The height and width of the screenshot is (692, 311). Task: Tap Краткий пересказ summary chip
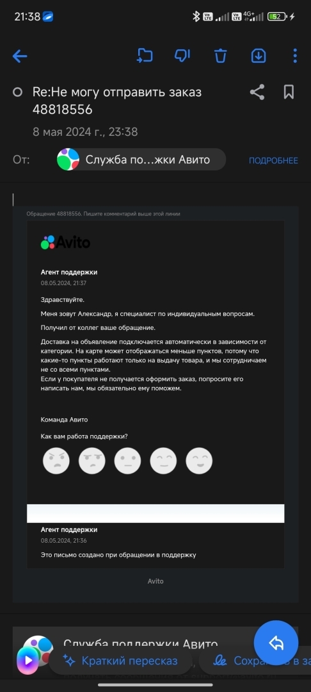121,661
